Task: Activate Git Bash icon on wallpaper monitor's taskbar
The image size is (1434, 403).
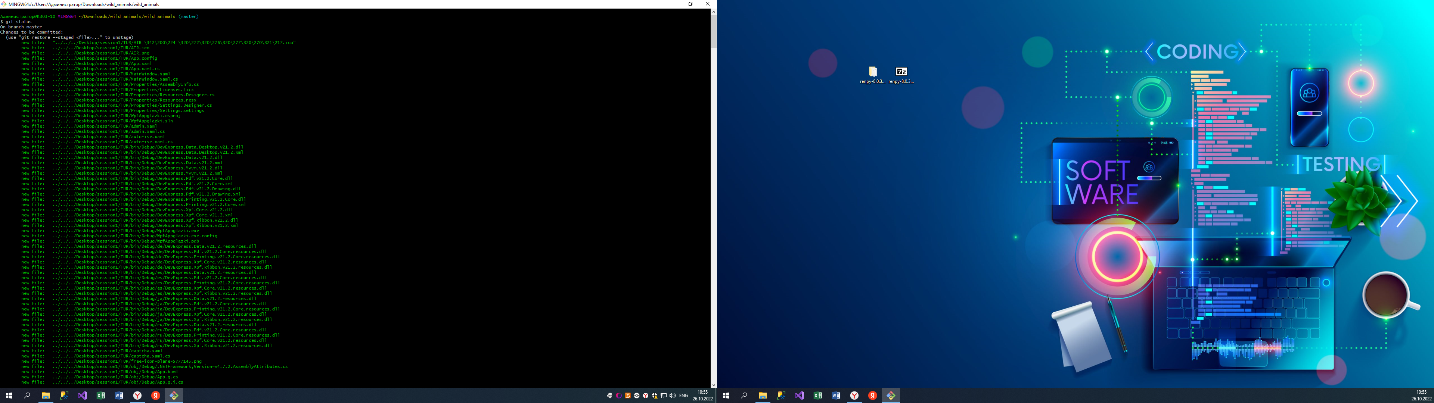Action: (x=891, y=396)
